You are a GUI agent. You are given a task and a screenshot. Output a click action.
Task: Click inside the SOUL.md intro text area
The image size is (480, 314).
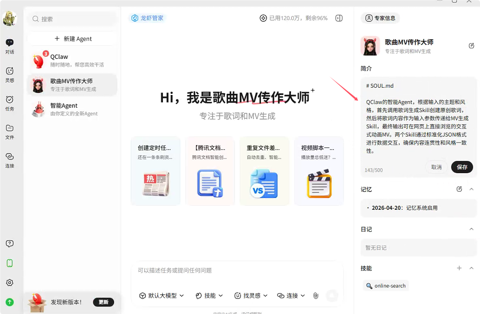(x=417, y=118)
